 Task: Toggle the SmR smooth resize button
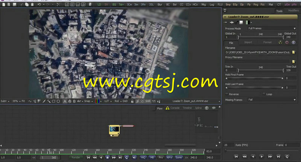click(x=148, y=101)
